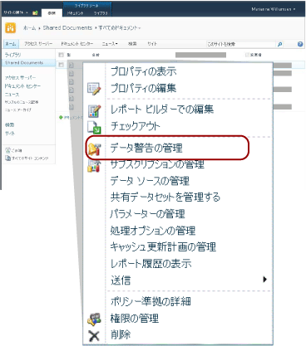Click Shared Documents in breadcrumb
The height and width of the screenshot is (346, 306).
pos(67,28)
